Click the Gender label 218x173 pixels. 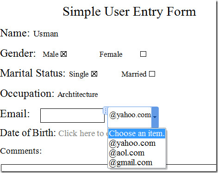(18, 53)
